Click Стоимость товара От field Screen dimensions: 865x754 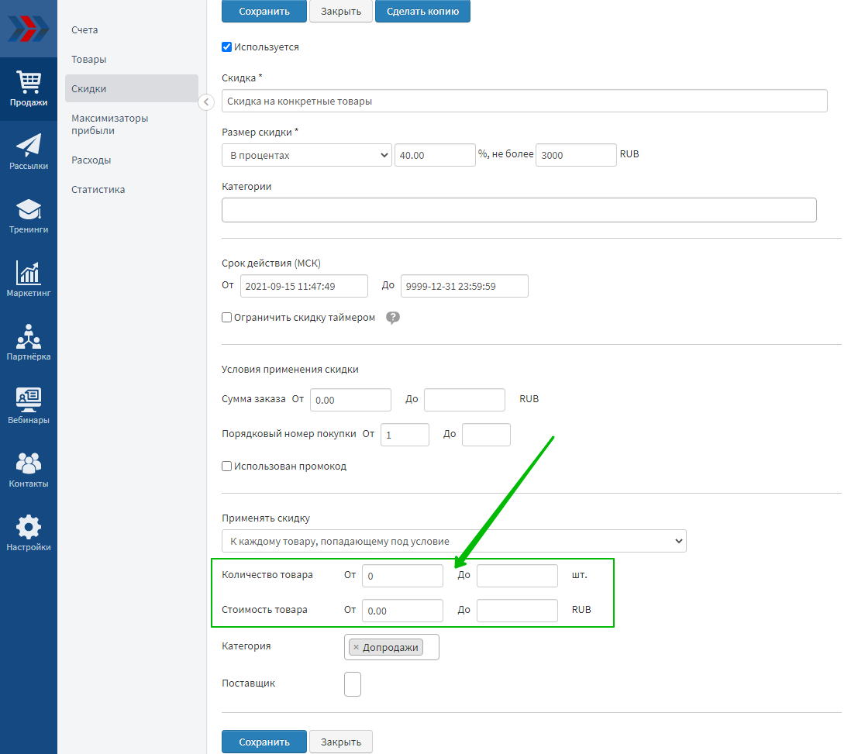[403, 611]
